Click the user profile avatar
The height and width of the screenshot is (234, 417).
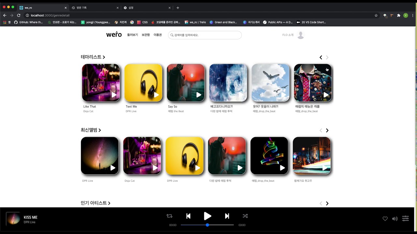click(x=301, y=35)
